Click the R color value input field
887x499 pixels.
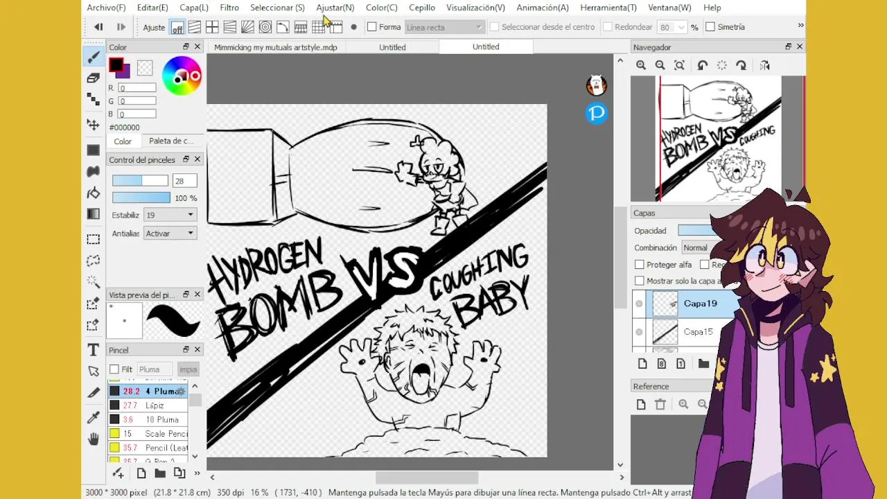[x=137, y=88]
